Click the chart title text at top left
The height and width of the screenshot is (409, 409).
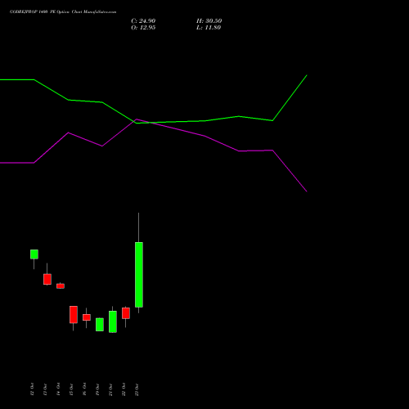point(63,12)
